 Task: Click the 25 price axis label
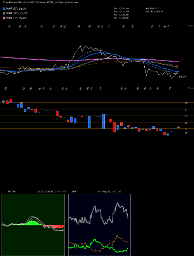click(186, 116)
